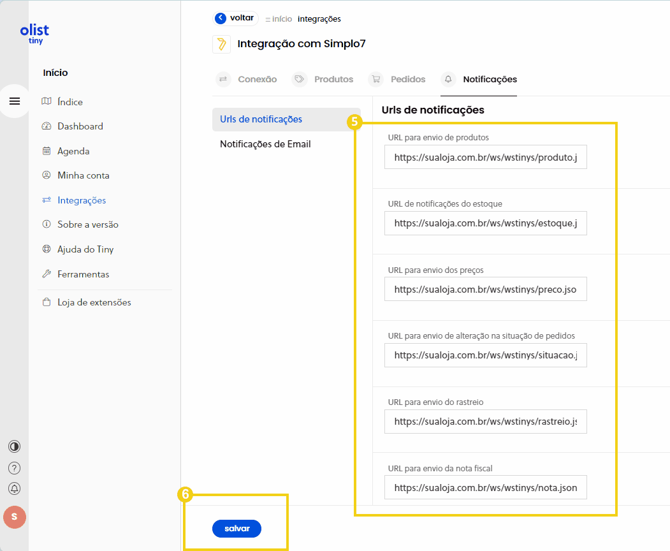Click the Urls de notificações heading
The height and width of the screenshot is (551, 670).
[433, 110]
